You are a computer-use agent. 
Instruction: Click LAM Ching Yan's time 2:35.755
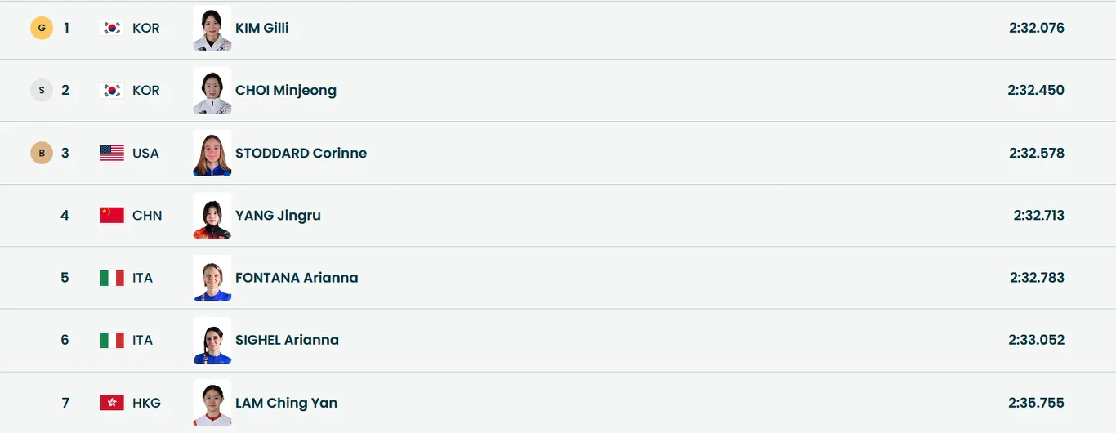point(1036,403)
